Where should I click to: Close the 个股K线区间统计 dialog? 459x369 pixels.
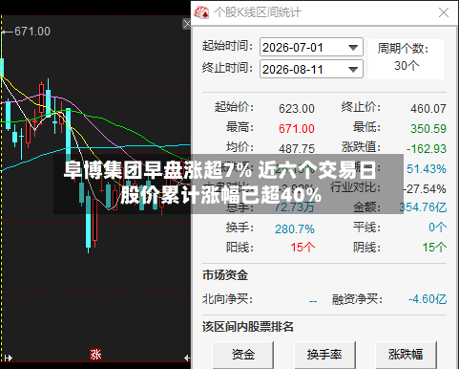click(x=444, y=12)
